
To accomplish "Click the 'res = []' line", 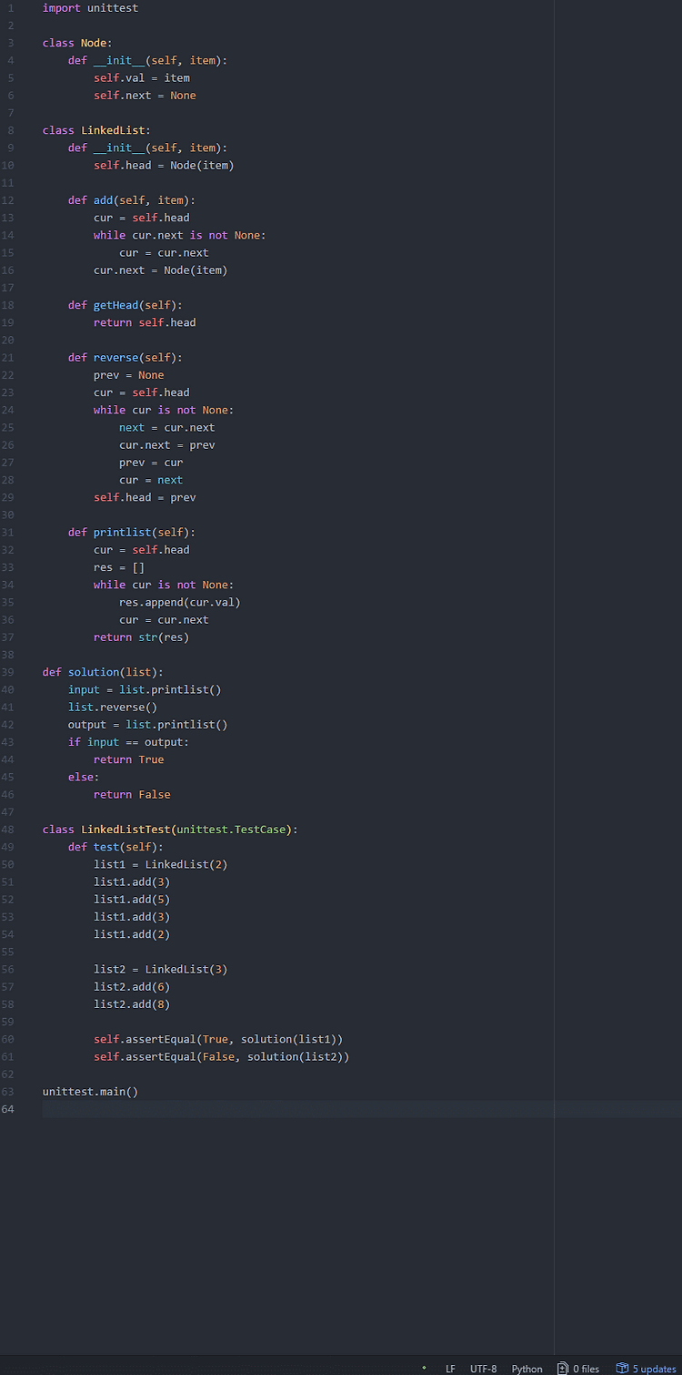I will [119, 567].
